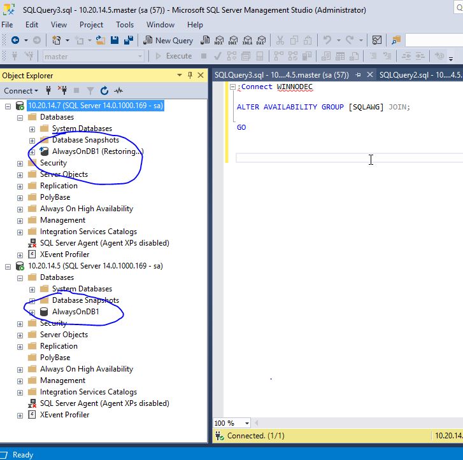Open the dropdown arrow beside New Project

pos(68,40)
